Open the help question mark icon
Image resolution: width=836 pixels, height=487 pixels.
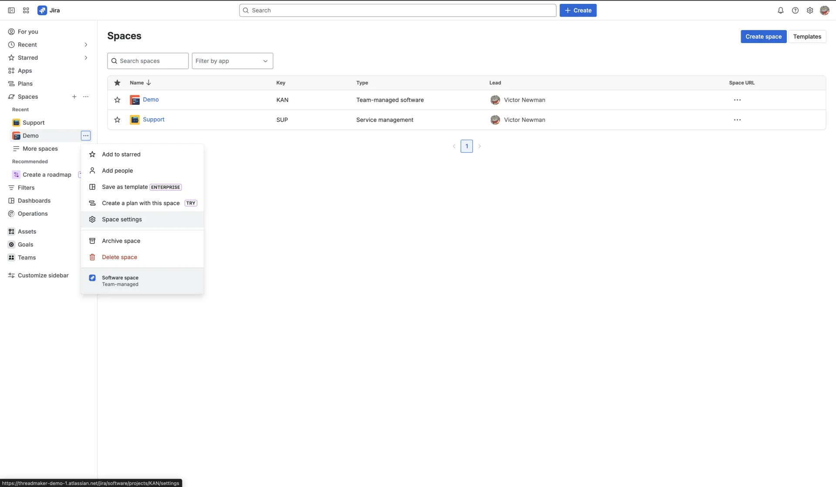[795, 10]
